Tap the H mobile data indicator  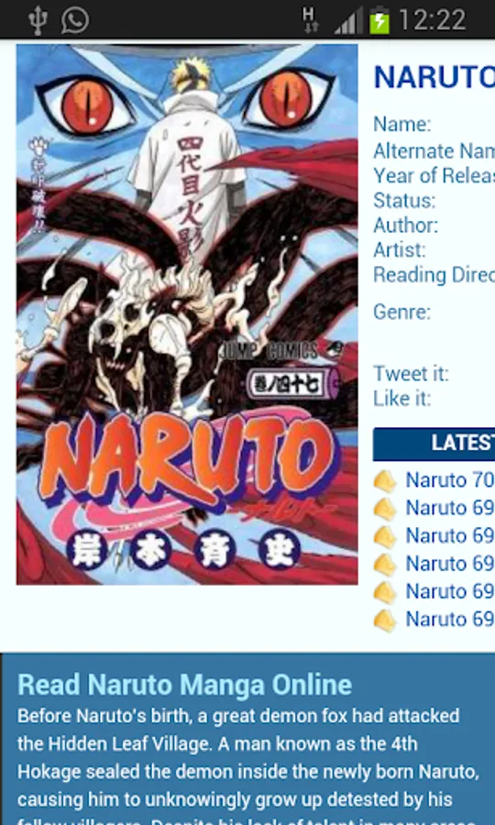coord(310,20)
